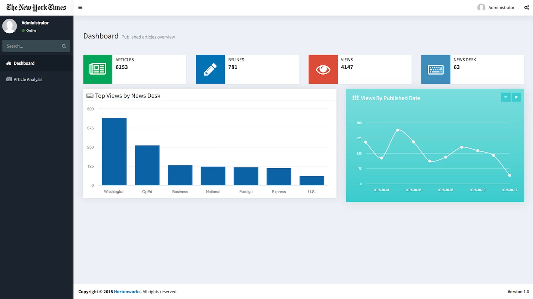Open the Administrator user dropdown in header
533x299 pixels.
[x=496, y=7]
